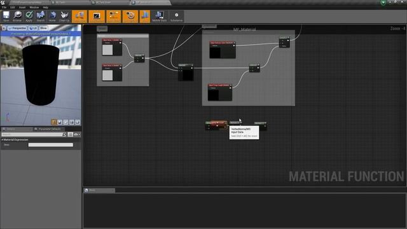Select the sphere preview shape icon
Viewport: 407px width, 229px height.
(60, 122)
